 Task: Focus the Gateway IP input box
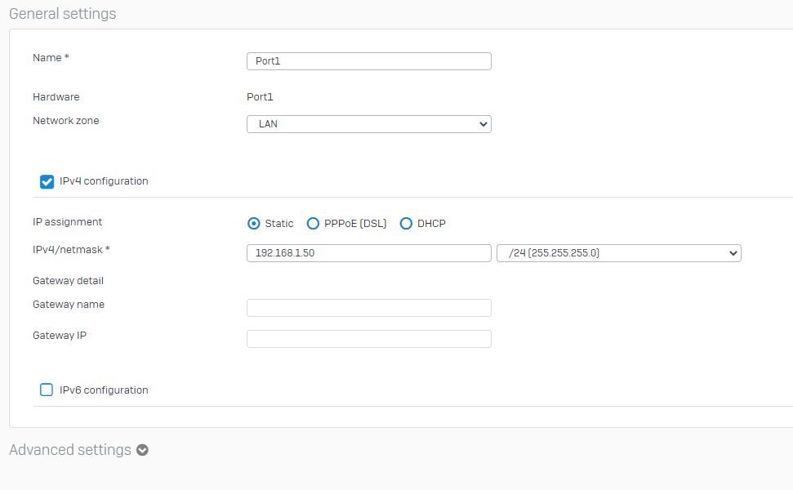click(368, 339)
